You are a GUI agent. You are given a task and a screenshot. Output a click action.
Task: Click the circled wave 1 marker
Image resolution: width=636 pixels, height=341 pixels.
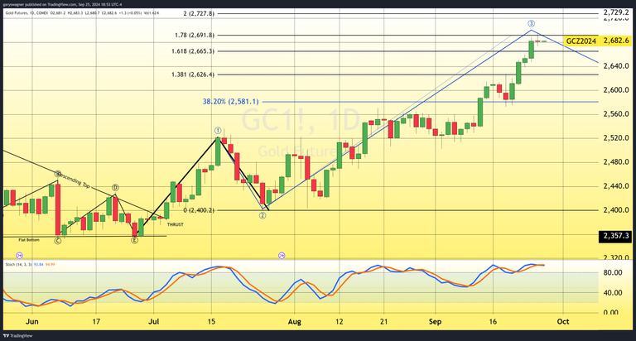click(x=218, y=130)
